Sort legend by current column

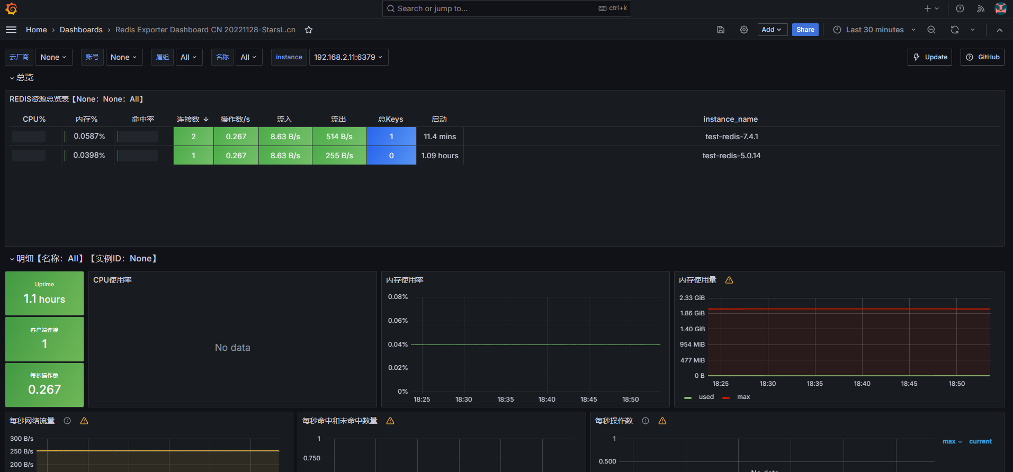(980, 441)
